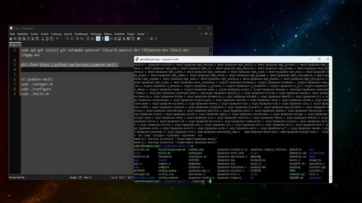Click the Open file toolbar icon
The height and width of the screenshot is (203, 362).
pyautogui.click(x=15, y=39)
